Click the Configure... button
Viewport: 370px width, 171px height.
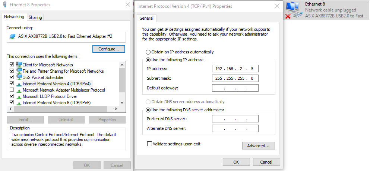pyautogui.click(x=108, y=49)
